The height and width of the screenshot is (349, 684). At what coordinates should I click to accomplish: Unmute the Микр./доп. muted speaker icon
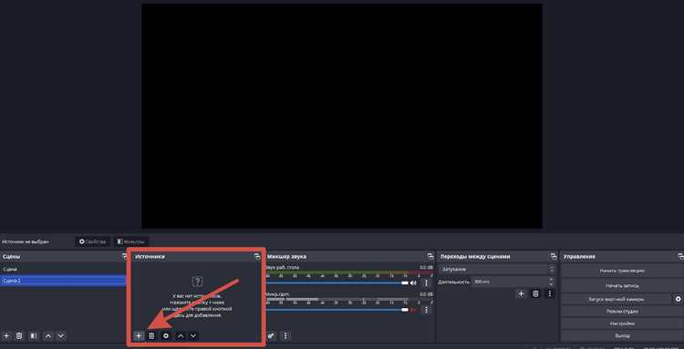413,310
